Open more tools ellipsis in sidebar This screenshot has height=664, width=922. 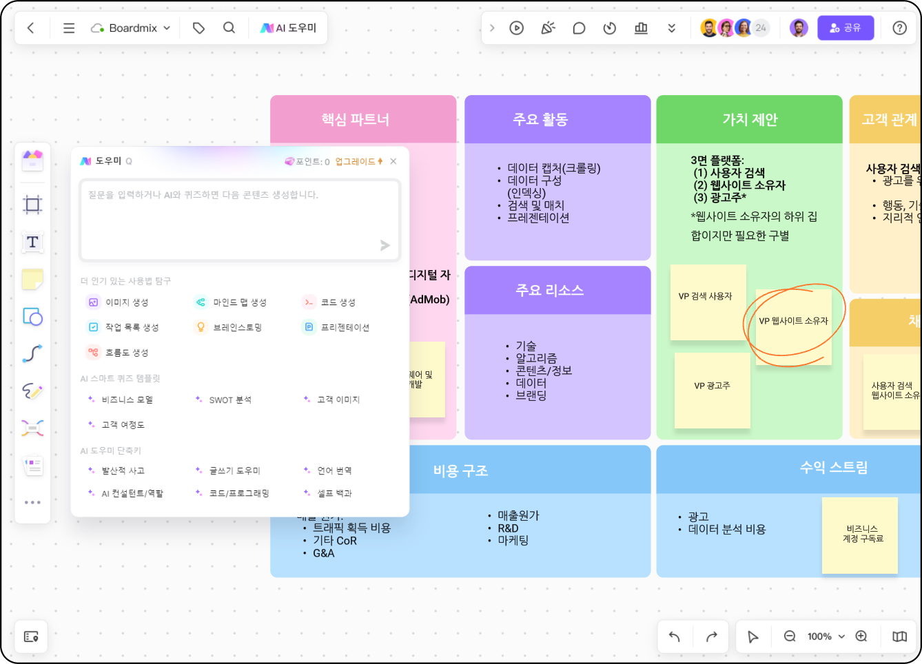click(x=32, y=502)
